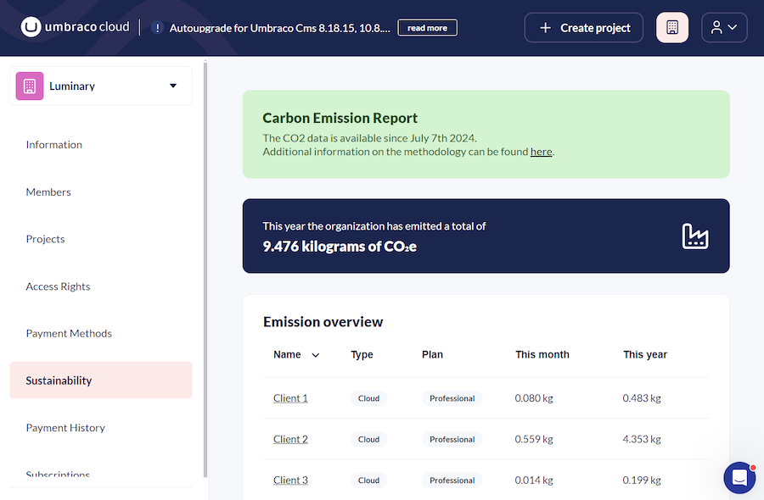Expand the Luminary organization selector

click(x=172, y=86)
